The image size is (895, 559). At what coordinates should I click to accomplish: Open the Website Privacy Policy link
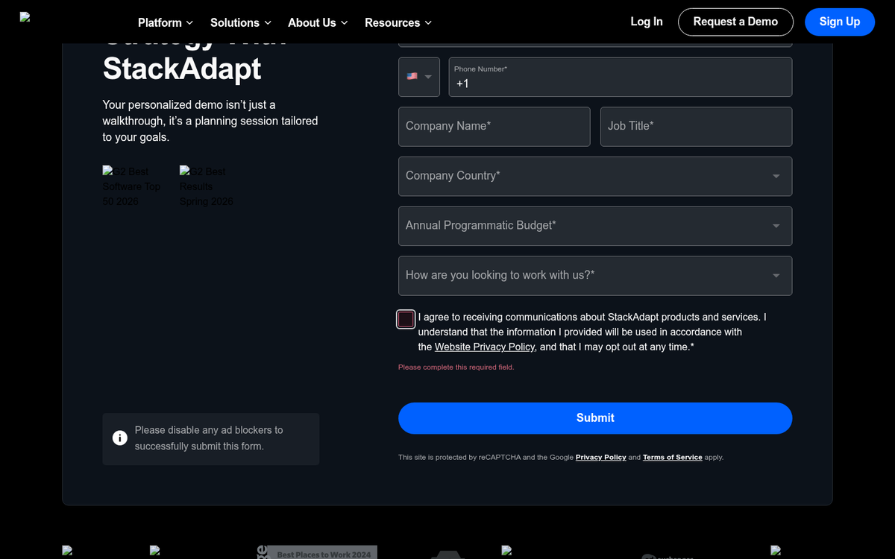483,347
